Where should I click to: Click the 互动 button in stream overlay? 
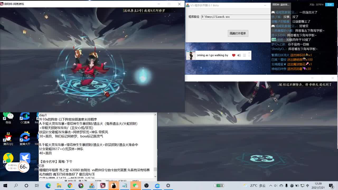point(330,4)
